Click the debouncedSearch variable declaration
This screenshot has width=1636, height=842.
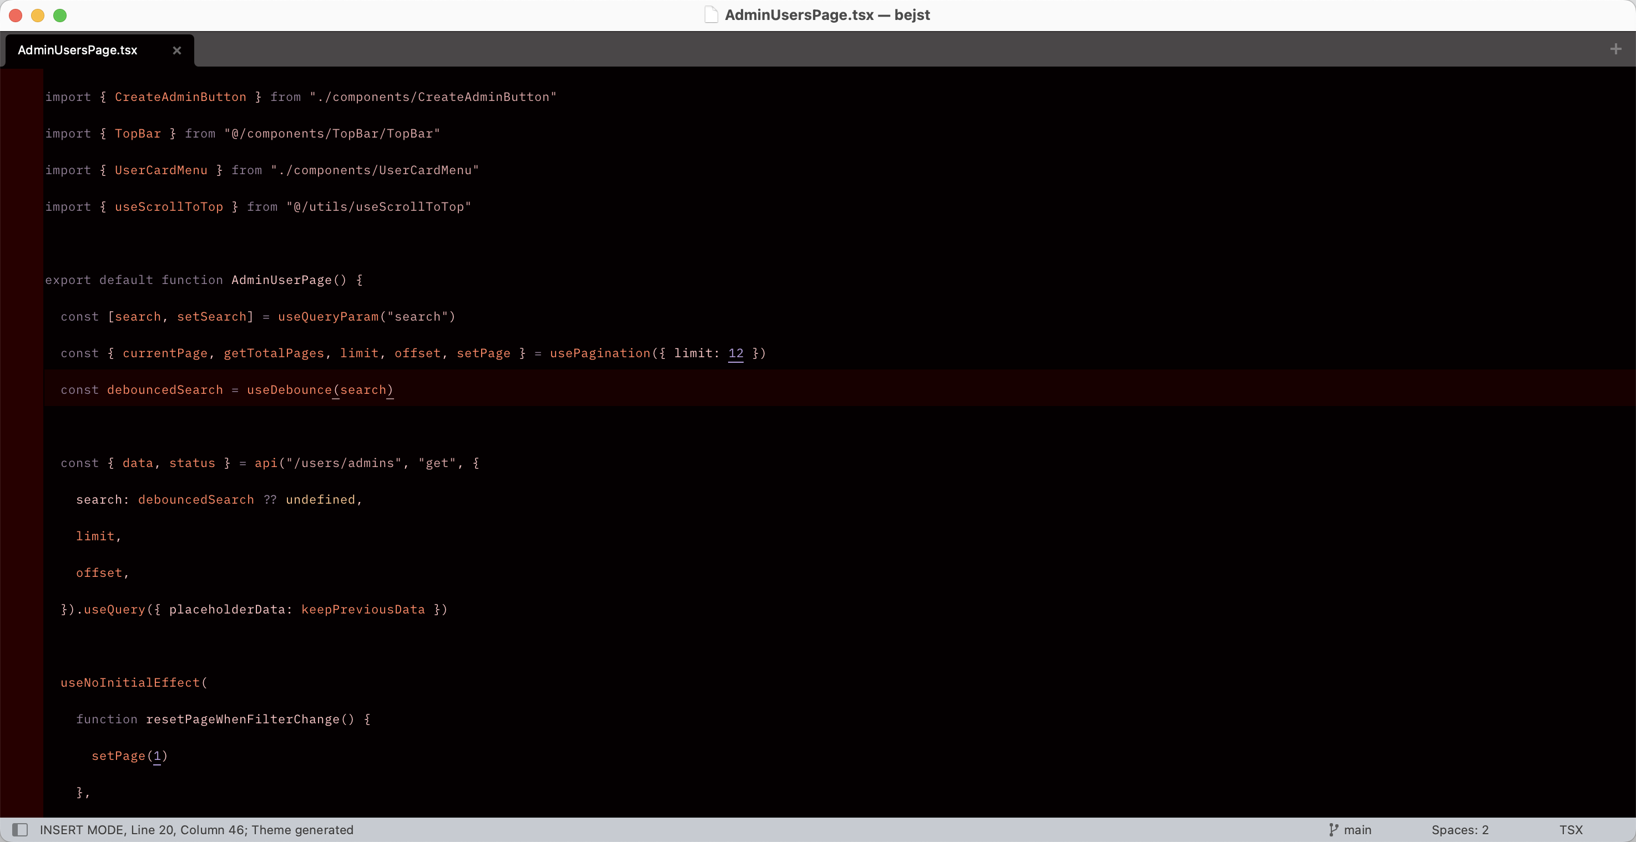[x=165, y=390]
